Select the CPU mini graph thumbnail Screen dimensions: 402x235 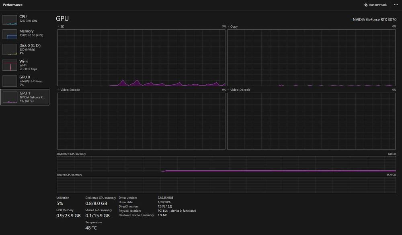[10, 20]
